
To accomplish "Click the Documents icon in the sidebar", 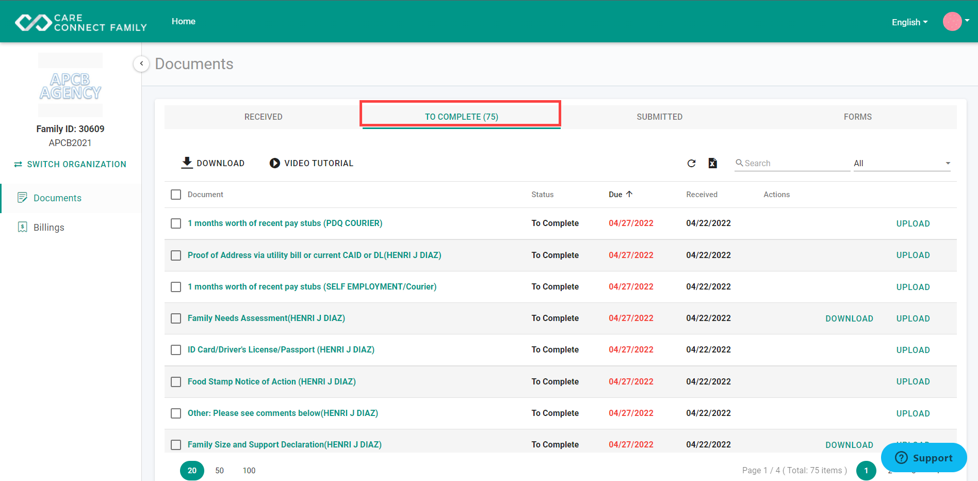I will pyautogui.click(x=22, y=198).
